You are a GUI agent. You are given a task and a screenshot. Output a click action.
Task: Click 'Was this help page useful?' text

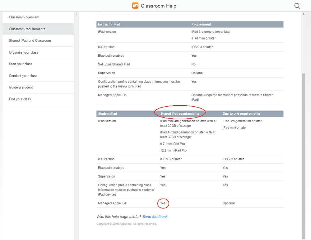click(x=119, y=217)
